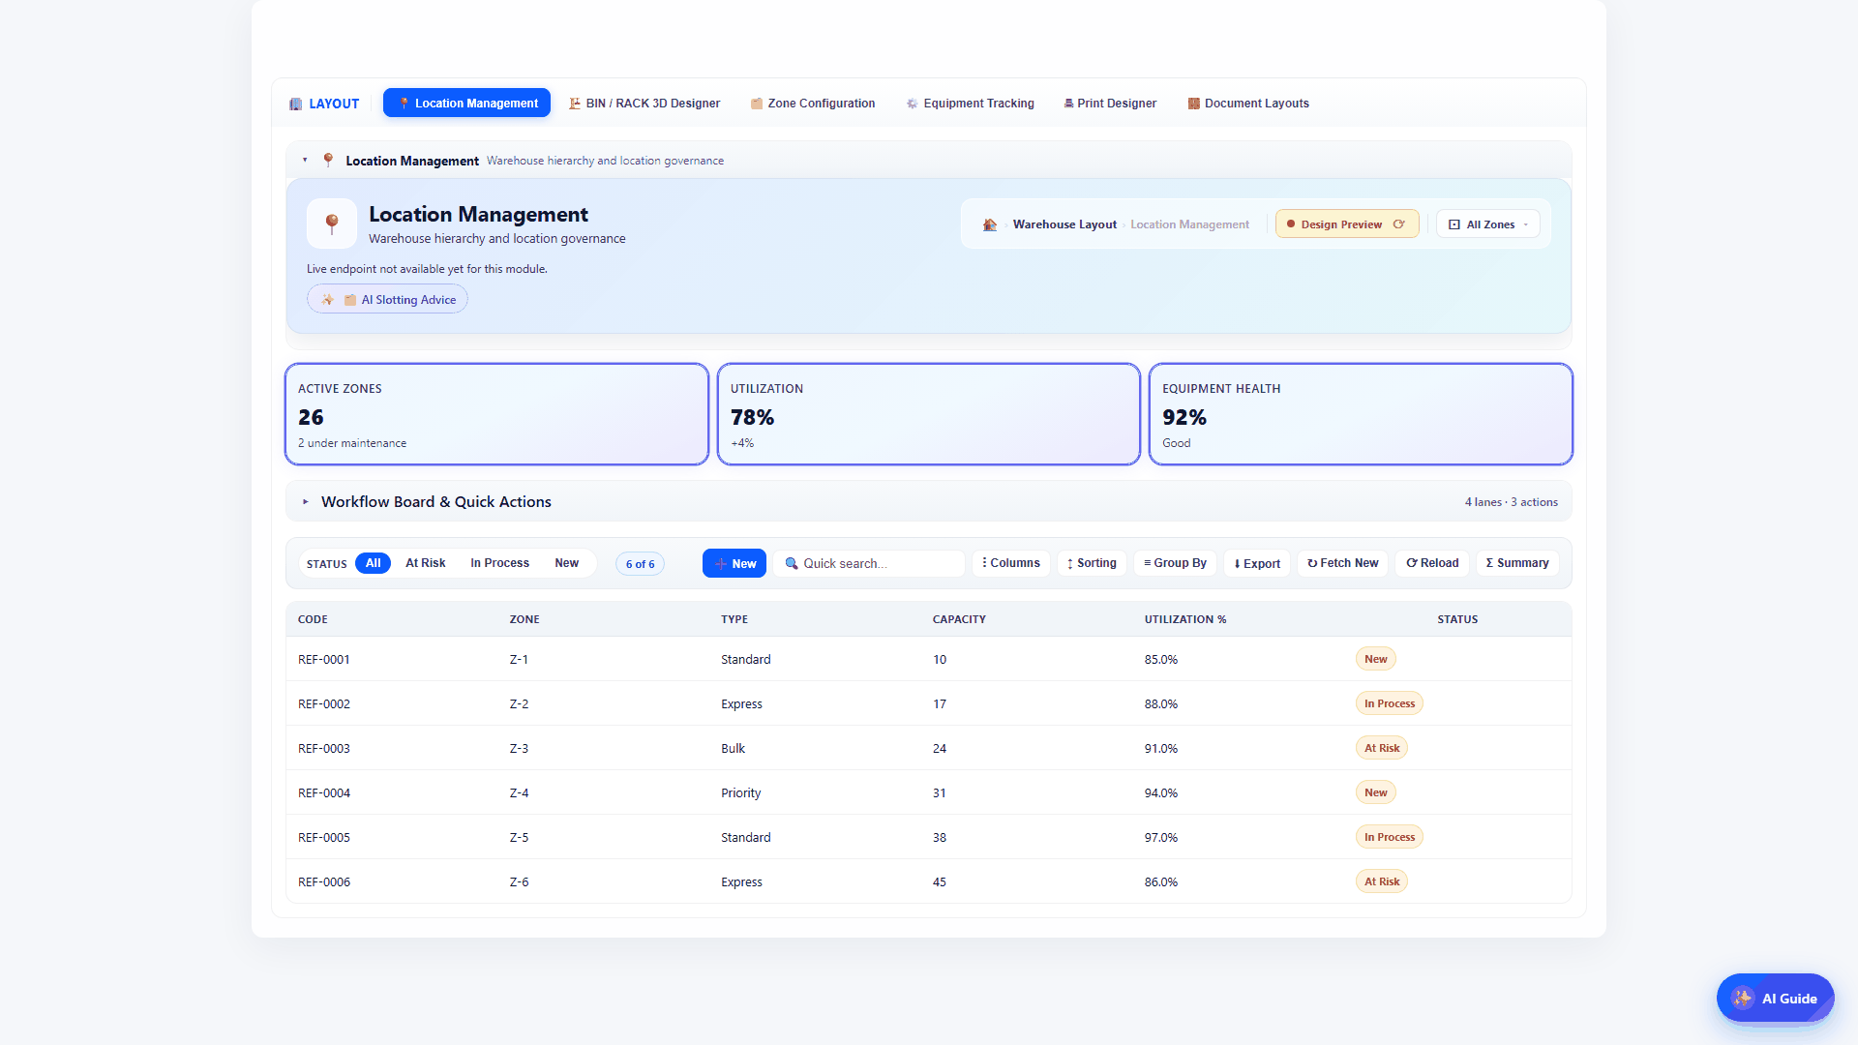
Task: Click the Equipment Health stat card
Action: [x=1361, y=414]
